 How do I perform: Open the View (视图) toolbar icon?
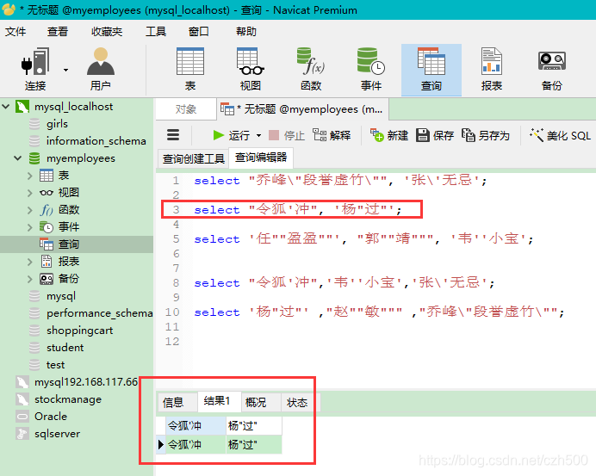(250, 69)
